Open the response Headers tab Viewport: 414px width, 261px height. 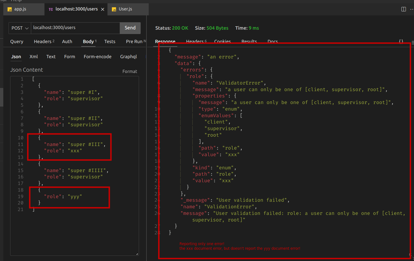pyautogui.click(x=196, y=41)
